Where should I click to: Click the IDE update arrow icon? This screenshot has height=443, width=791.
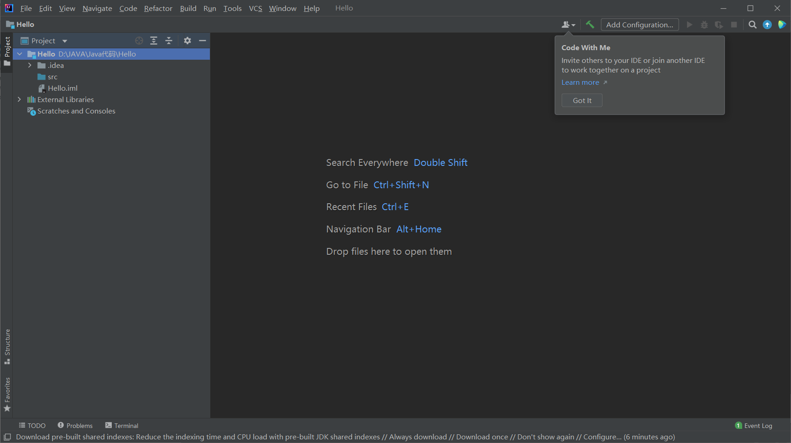coord(767,25)
